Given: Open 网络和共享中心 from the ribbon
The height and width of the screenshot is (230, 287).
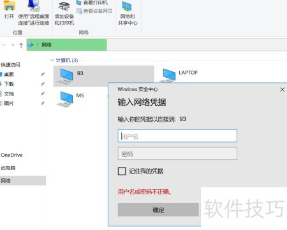Looking at the screenshot, I should (x=128, y=13).
